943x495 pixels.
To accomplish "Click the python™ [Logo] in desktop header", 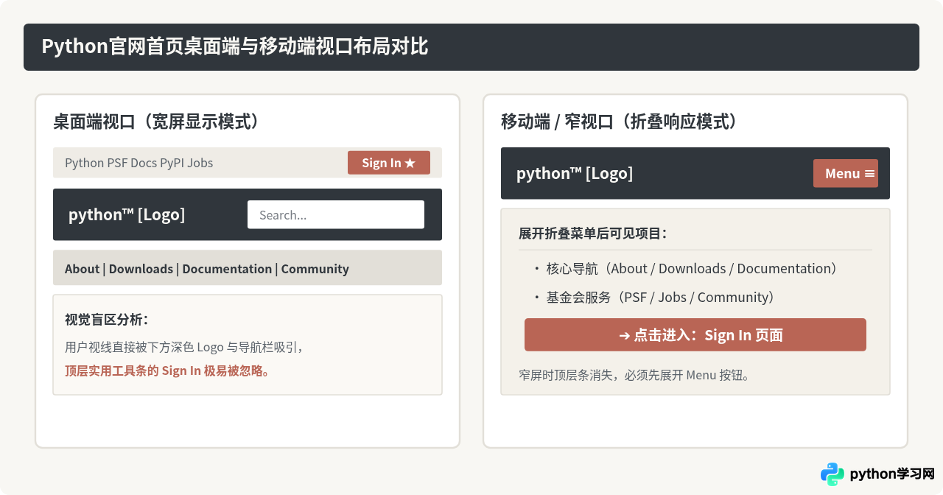I will coord(127,214).
